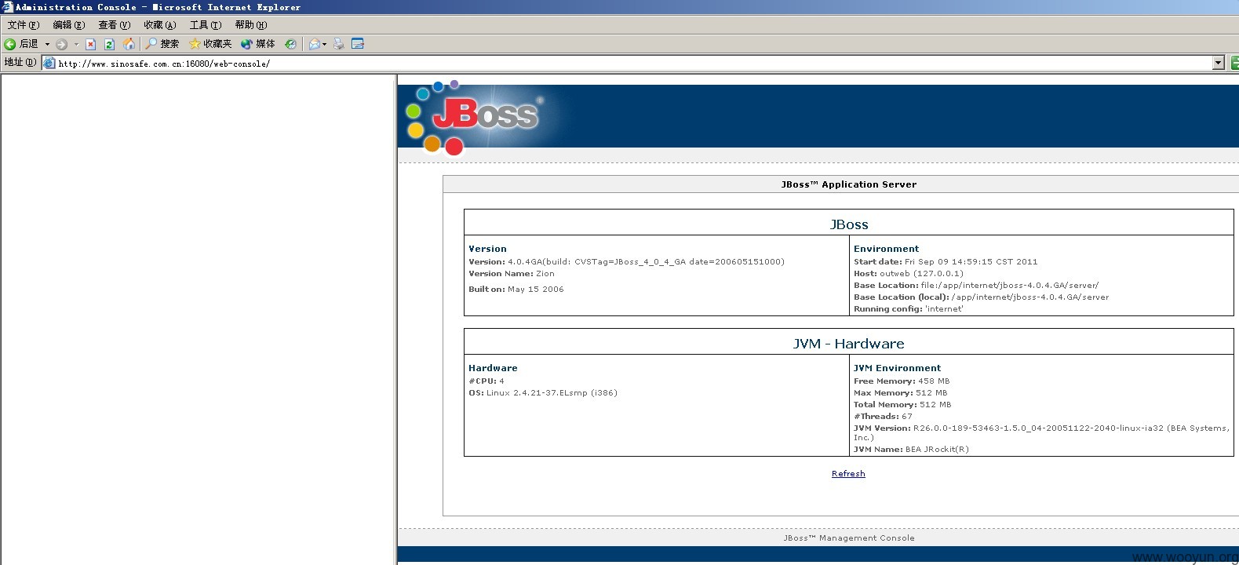Viewport: 1239px width, 565px height.
Task: Click the 'Host: outweb (127.0.0.1)' line
Action: tap(909, 274)
